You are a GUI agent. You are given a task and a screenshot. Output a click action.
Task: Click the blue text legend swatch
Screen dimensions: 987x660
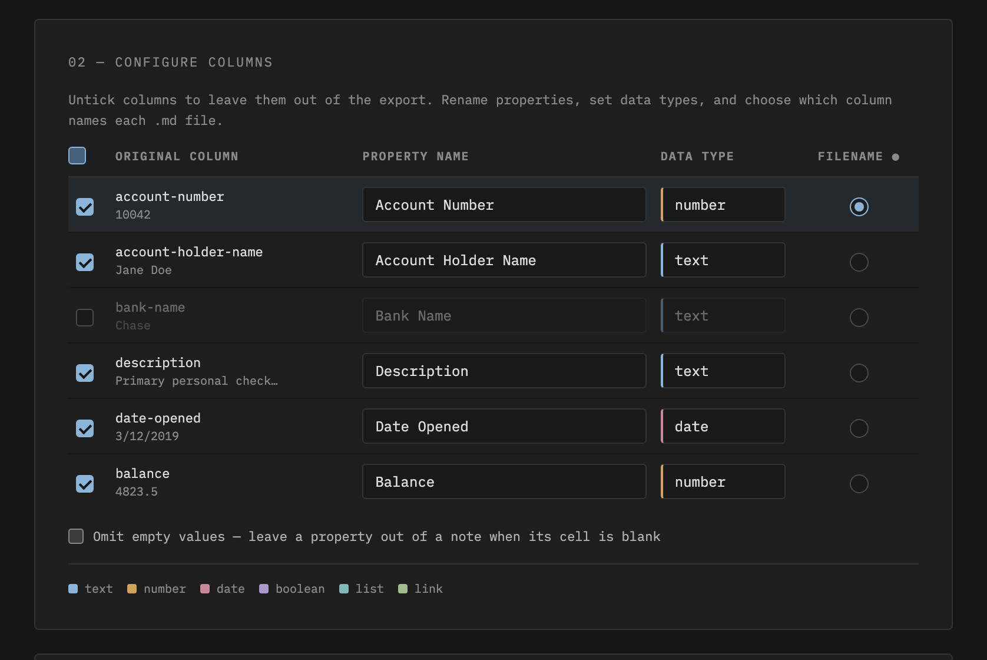(x=73, y=589)
